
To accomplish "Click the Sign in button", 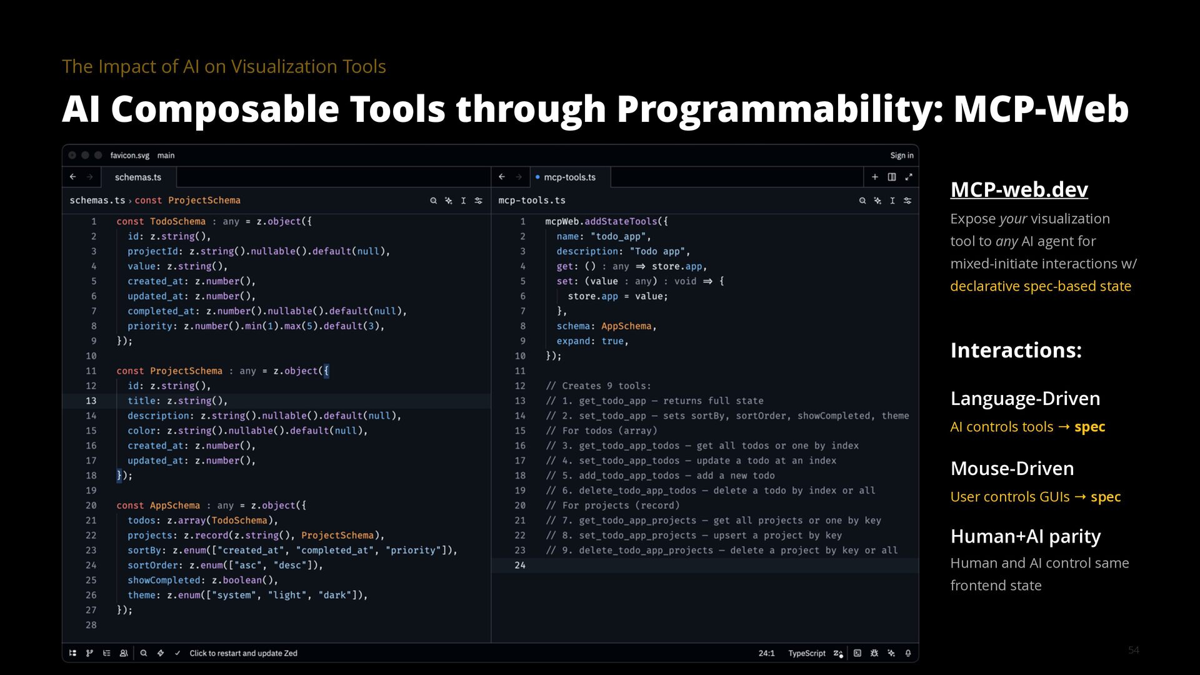I will click(x=901, y=156).
